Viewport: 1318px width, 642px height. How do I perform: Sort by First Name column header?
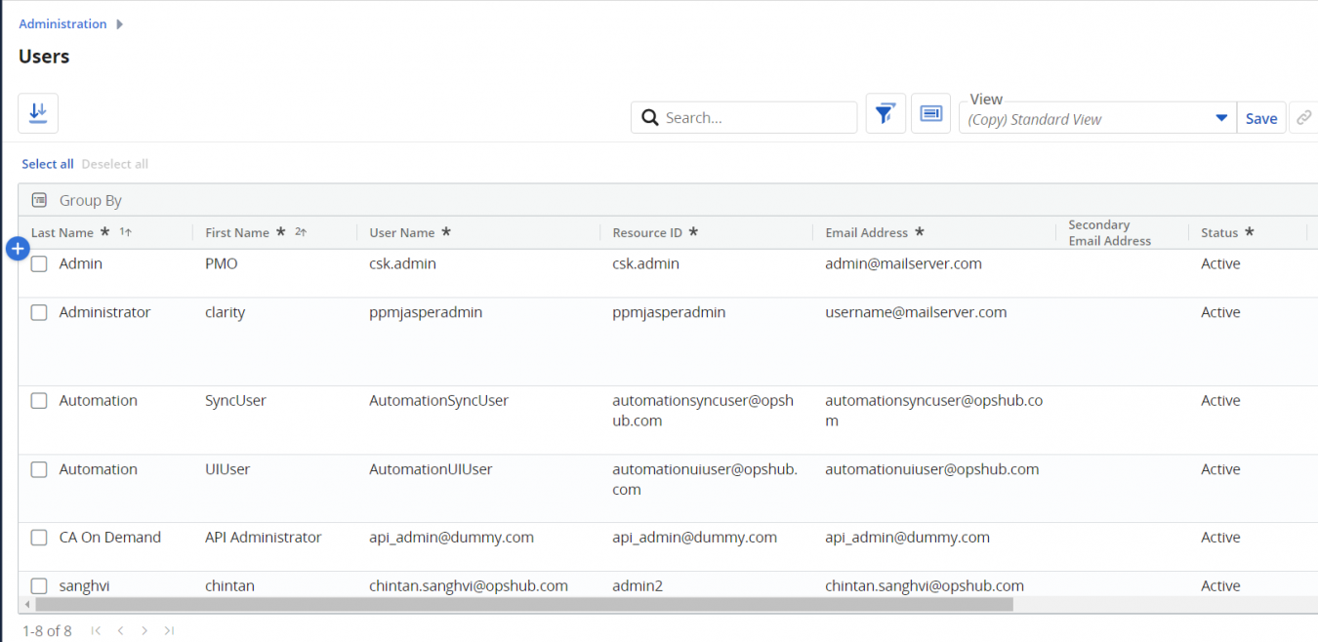pyautogui.click(x=237, y=233)
